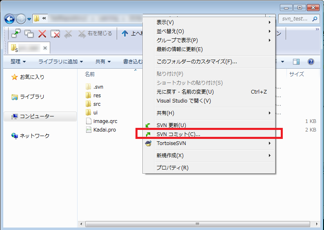
Task: Click the toolbar overflow chevron
Action: pos(317,29)
